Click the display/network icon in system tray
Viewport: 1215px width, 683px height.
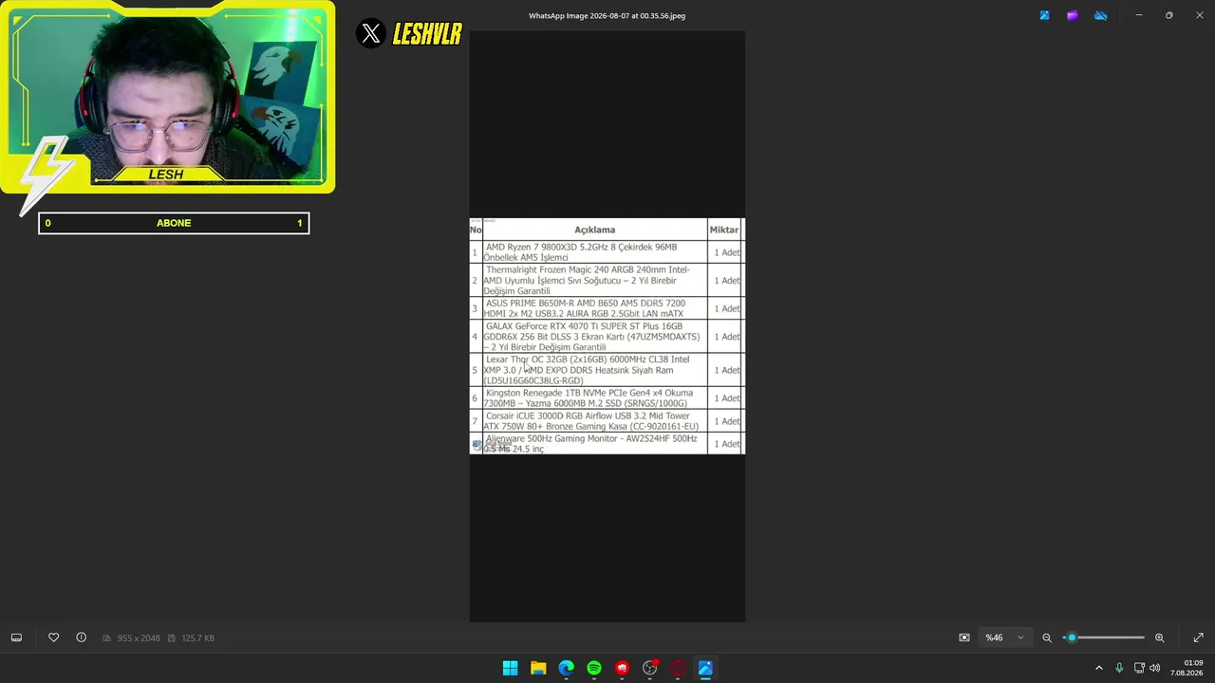[1139, 668]
